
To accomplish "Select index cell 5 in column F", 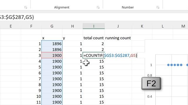I will pos(31,67).
